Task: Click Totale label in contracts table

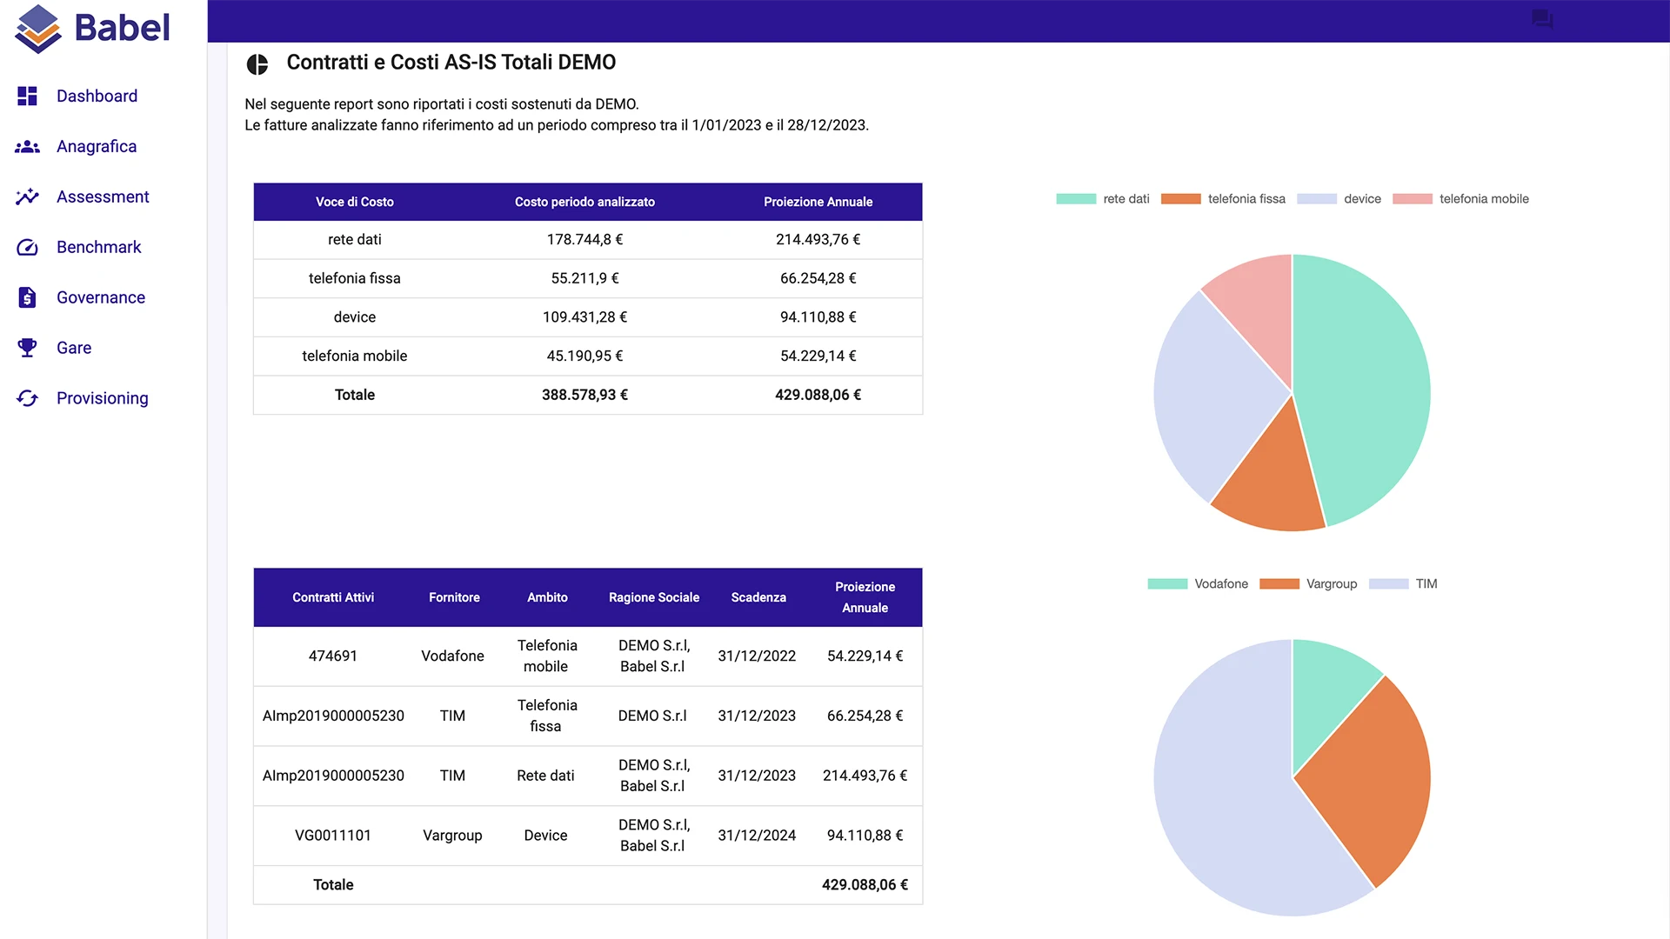Action: [333, 885]
